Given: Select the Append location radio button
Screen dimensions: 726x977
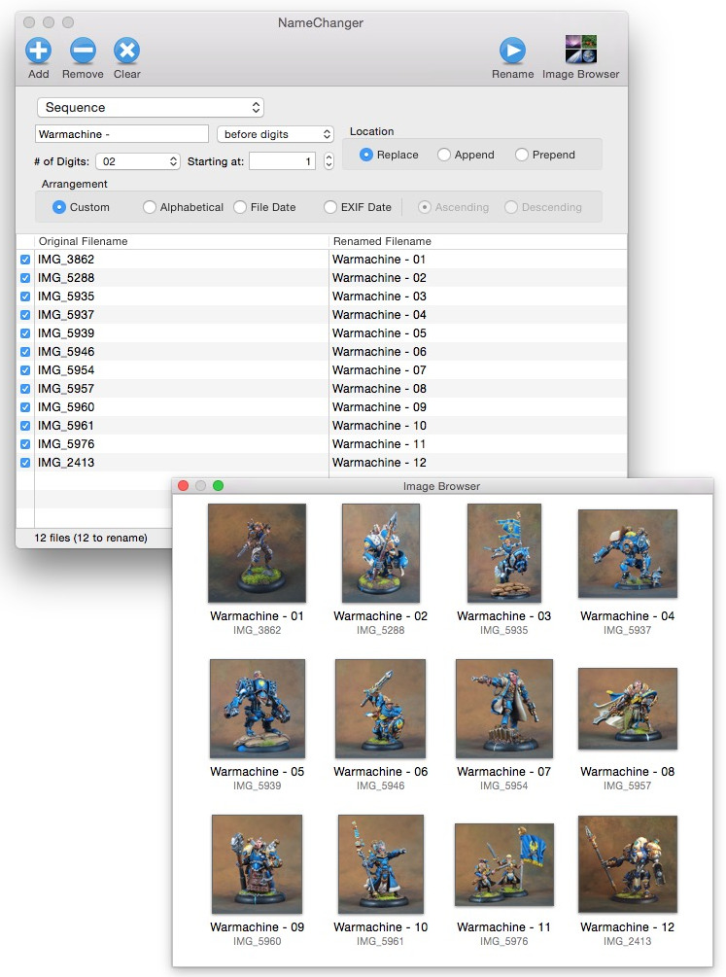Looking at the screenshot, I should coord(444,155).
